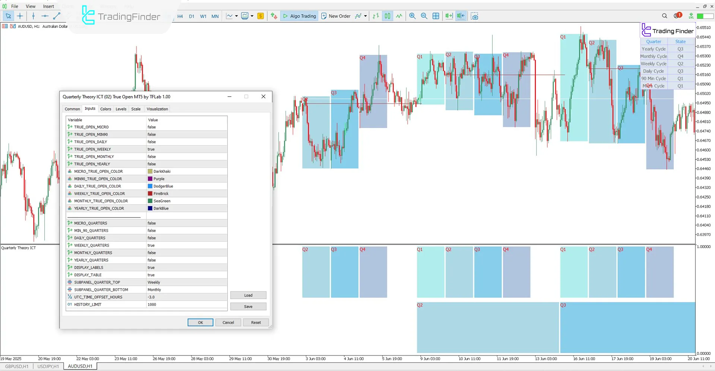Click the Zoom In magnifier icon
715x371 pixels.
point(412,16)
